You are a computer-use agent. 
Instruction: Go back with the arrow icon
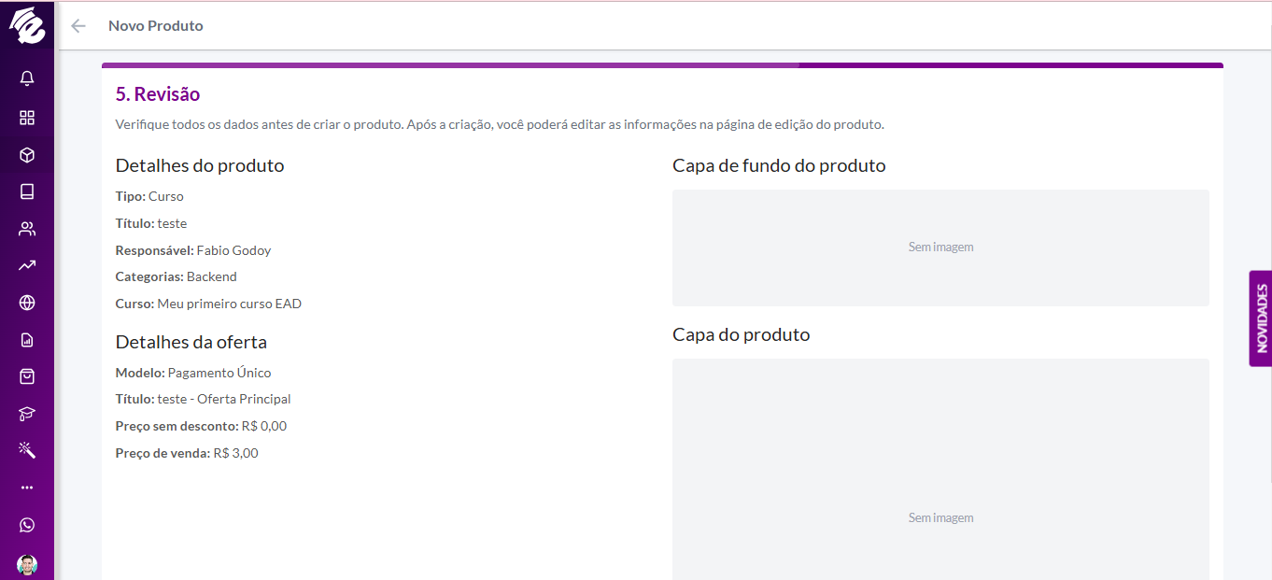click(78, 26)
